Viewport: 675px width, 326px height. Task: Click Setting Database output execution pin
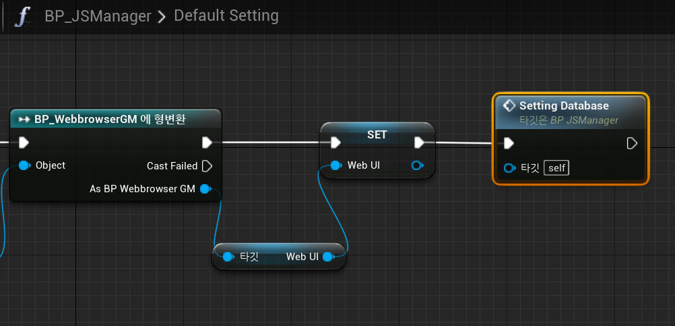click(632, 143)
